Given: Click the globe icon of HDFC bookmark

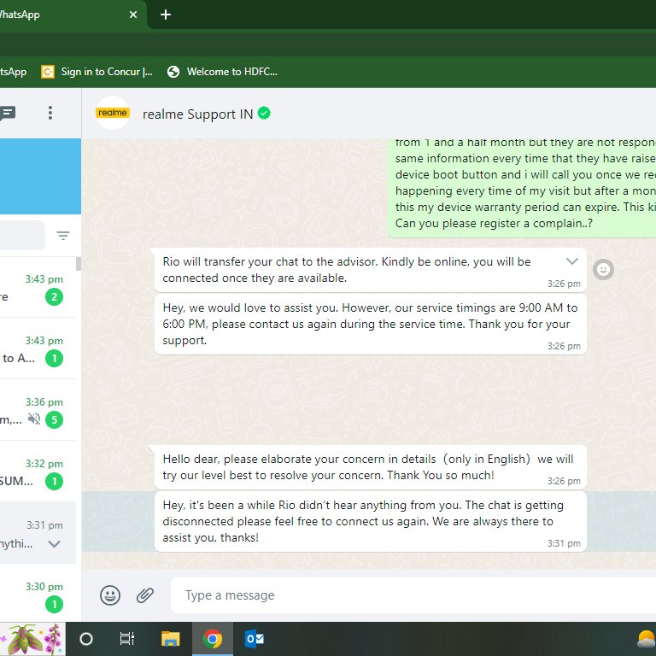Looking at the screenshot, I should [173, 72].
